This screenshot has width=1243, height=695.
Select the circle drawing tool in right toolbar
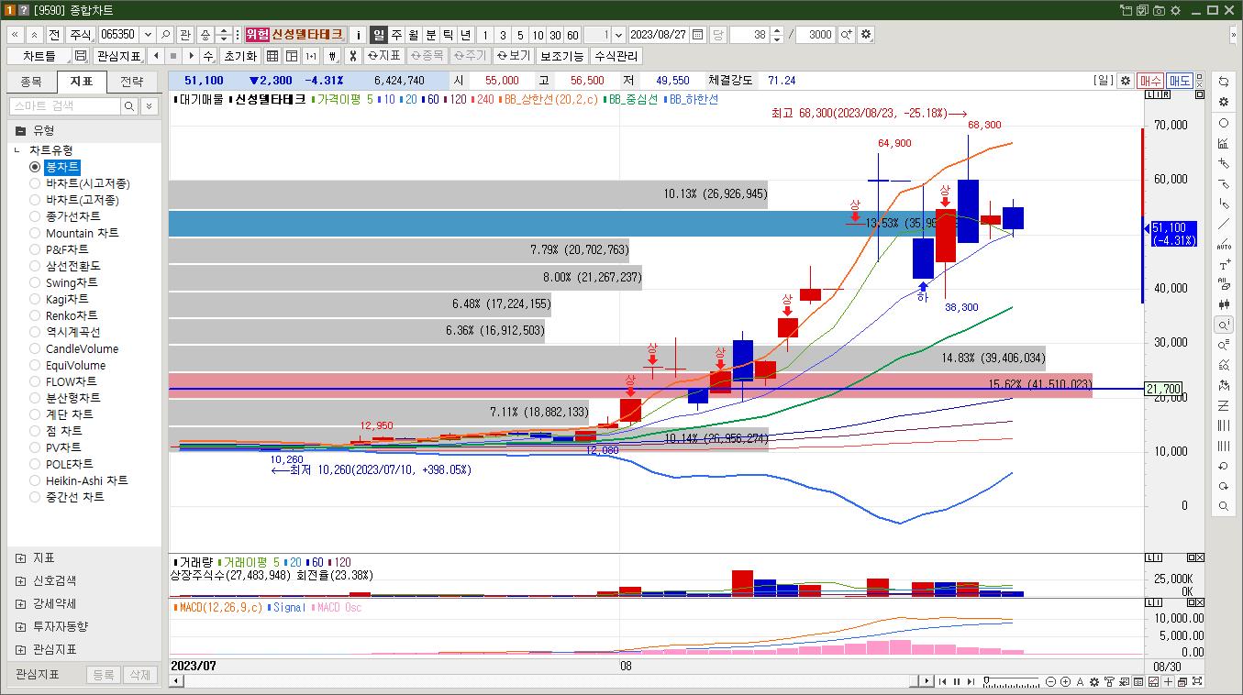tap(1224, 123)
